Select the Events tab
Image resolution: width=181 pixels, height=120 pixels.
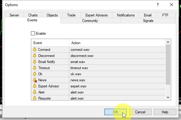32,20
